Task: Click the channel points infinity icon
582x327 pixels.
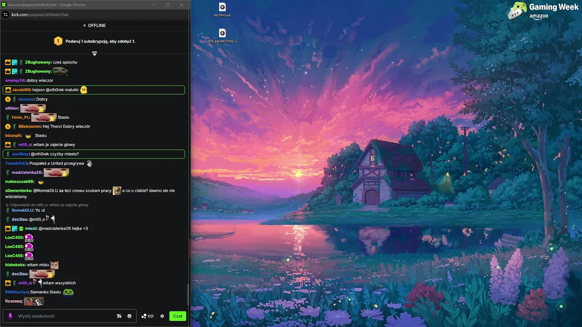Action: 151,316
